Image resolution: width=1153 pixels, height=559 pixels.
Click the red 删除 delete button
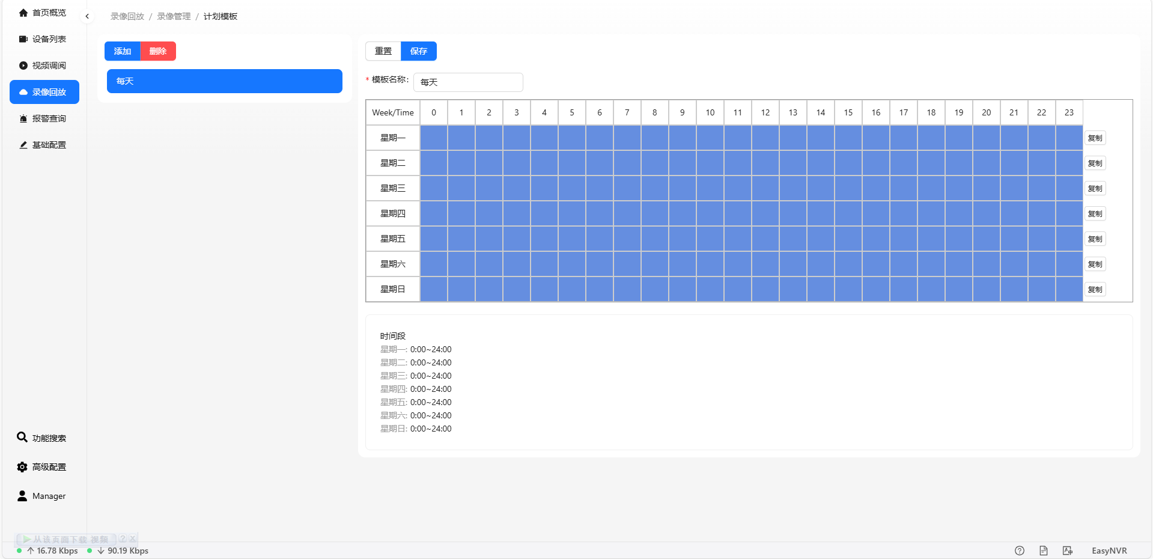158,51
